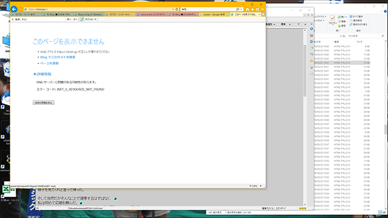388x218 pixels.
Task: Refresh the page from the address bar
Action: [x=176, y=10]
